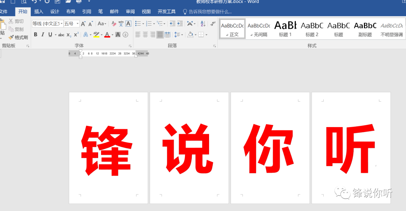The width and height of the screenshot is (406, 211).
Task: Apply the 标题 2 style
Action: 312,28
